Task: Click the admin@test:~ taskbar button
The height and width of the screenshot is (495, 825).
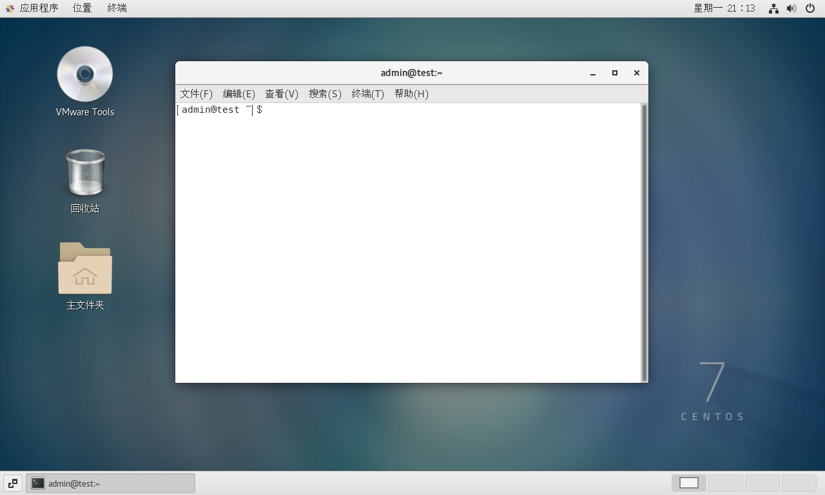Action: (x=110, y=483)
